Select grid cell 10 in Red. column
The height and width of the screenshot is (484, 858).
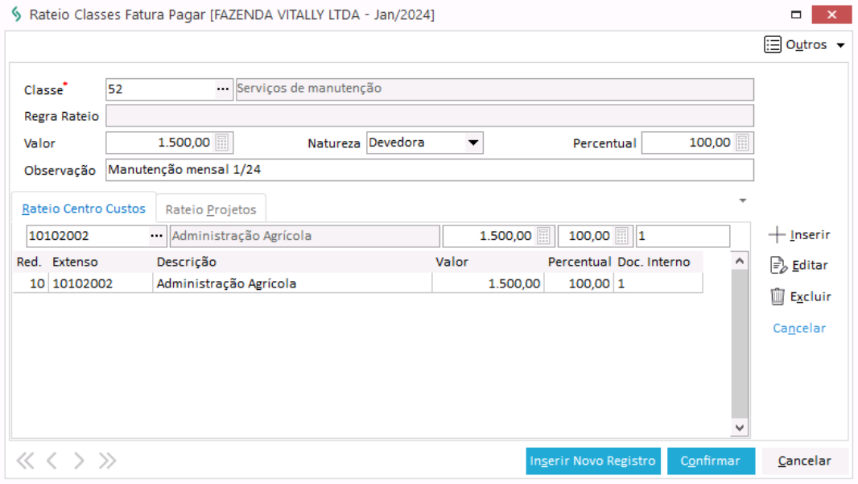31,283
